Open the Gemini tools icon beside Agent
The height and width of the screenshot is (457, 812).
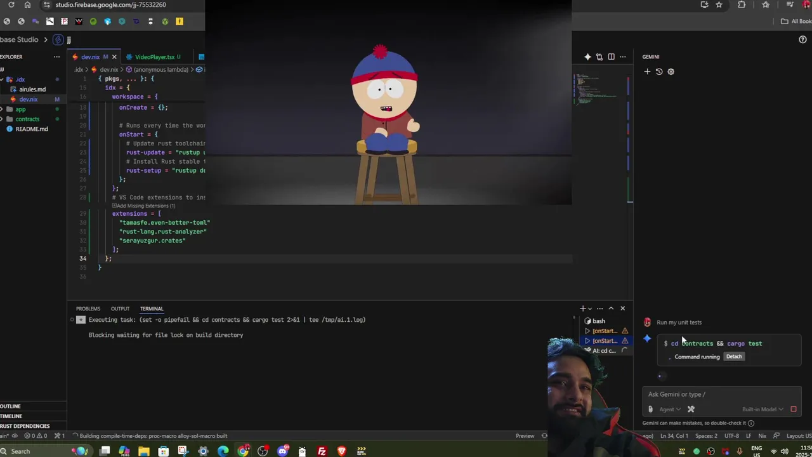[x=691, y=409]
